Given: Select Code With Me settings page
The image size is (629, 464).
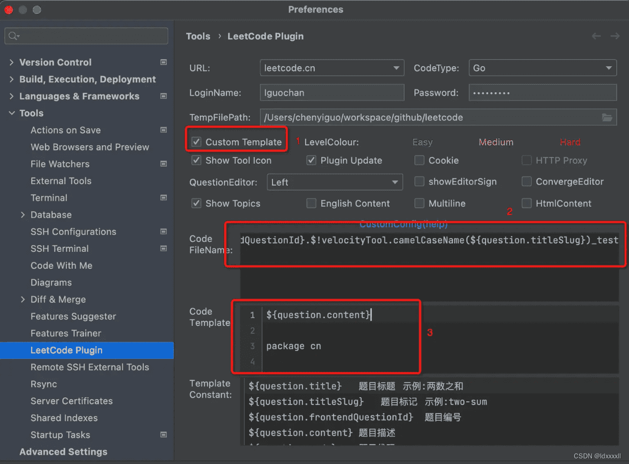Looking at the screenshot, I should [x=61, y=265].
